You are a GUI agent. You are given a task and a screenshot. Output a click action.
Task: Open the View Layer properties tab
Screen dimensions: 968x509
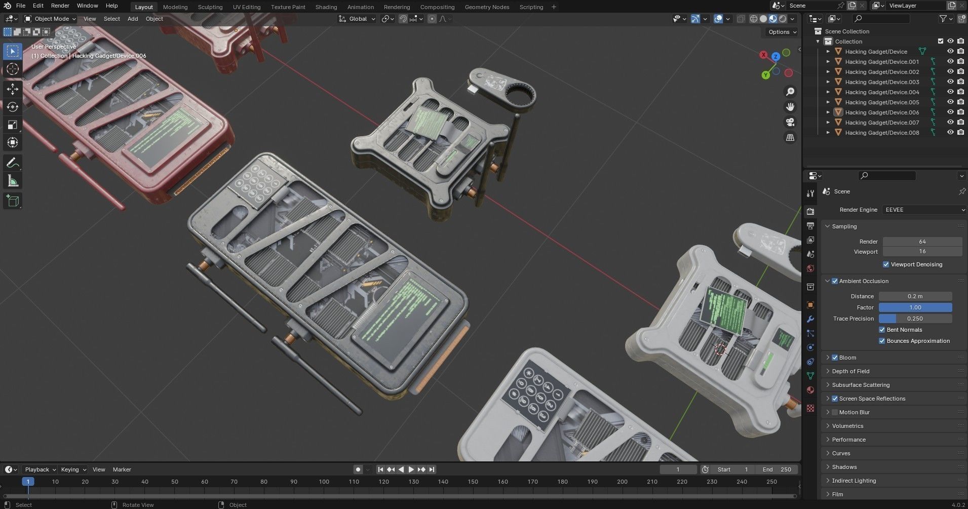click(810, 240)
